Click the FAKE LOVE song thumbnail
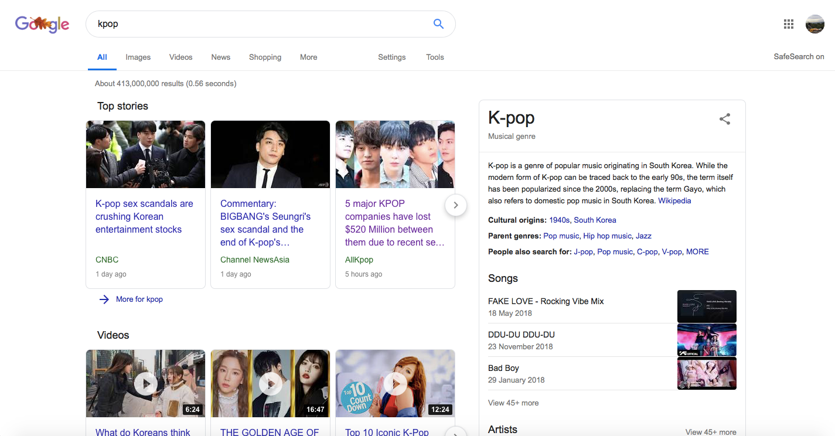The width and height of the screenshot is (835, 436). point(707,306)
